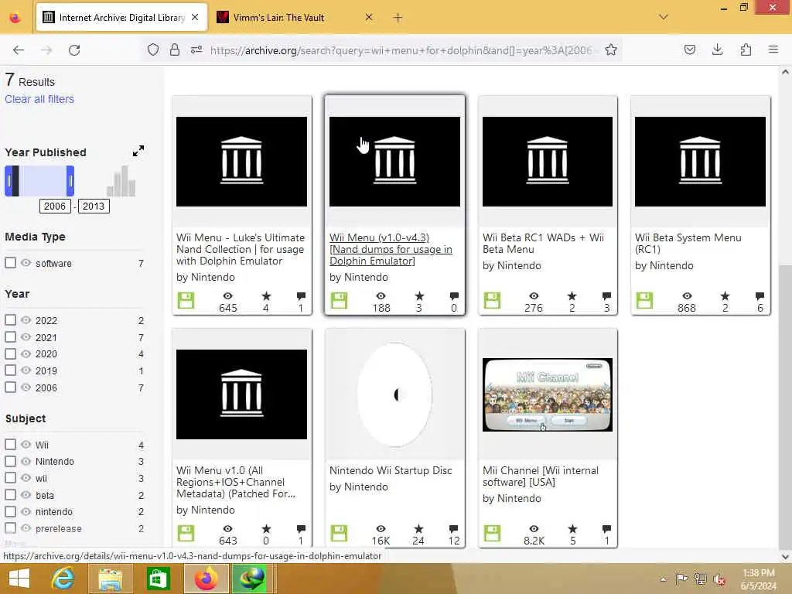This screenshot has width=792, height=594.
Task: Open the Firefox hamburger menu
Action: click(773, 49)
